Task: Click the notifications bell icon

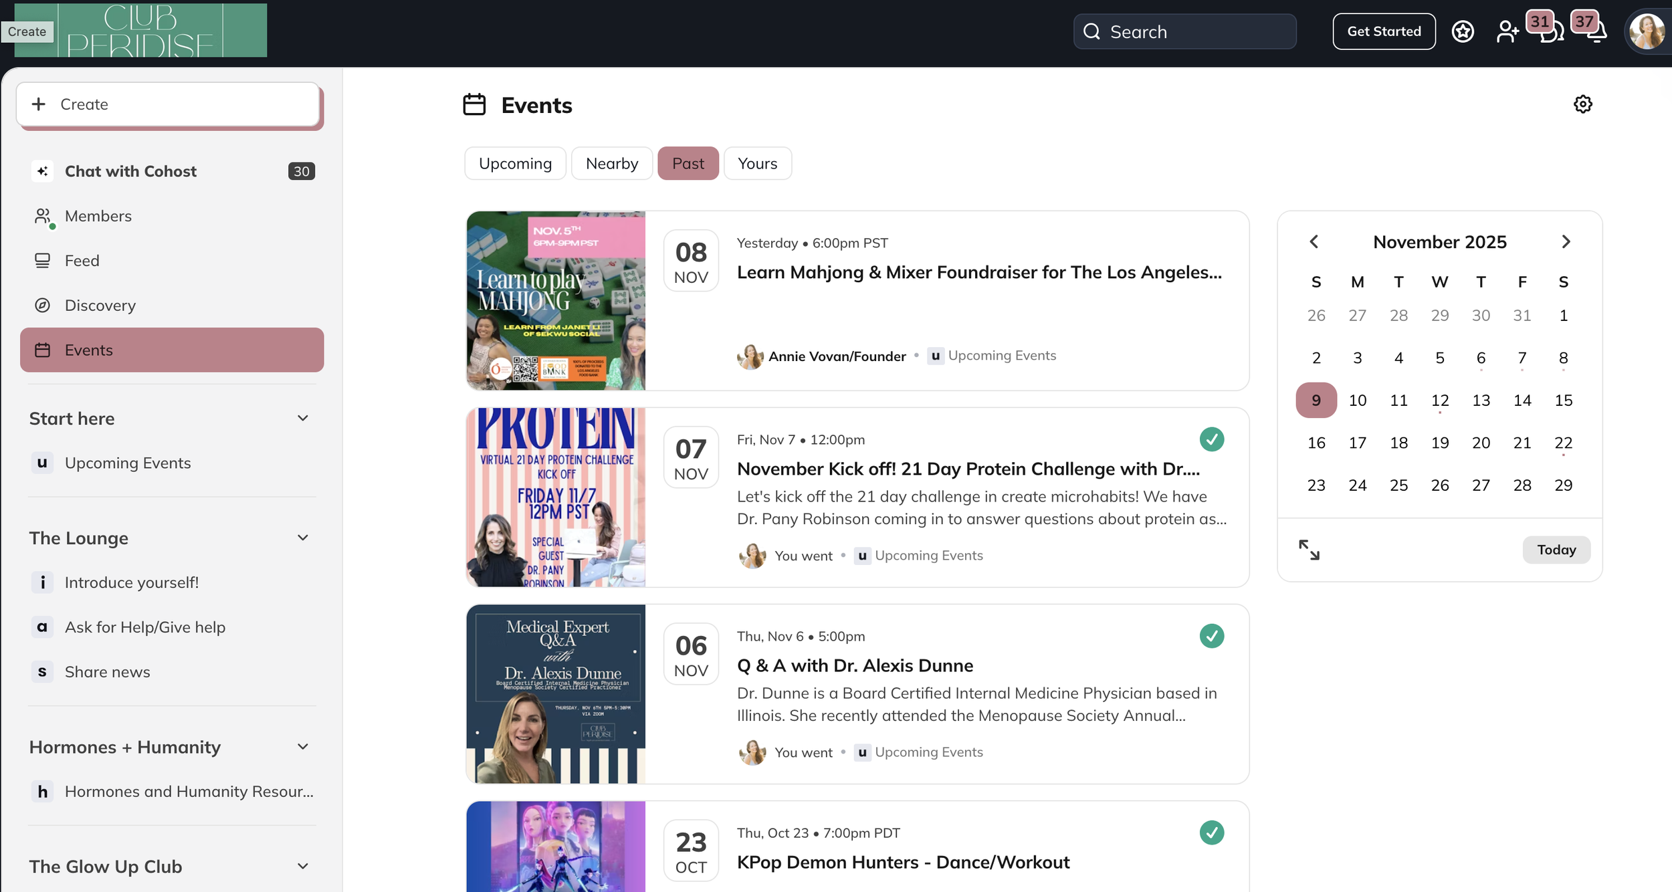Action: [x=1596, y=33]
